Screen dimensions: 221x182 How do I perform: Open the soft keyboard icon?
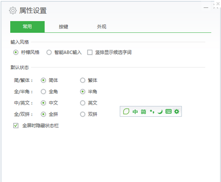coord(168,111)
